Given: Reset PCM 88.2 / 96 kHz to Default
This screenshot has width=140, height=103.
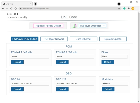Looking at the screenshot, I should 62,62.
